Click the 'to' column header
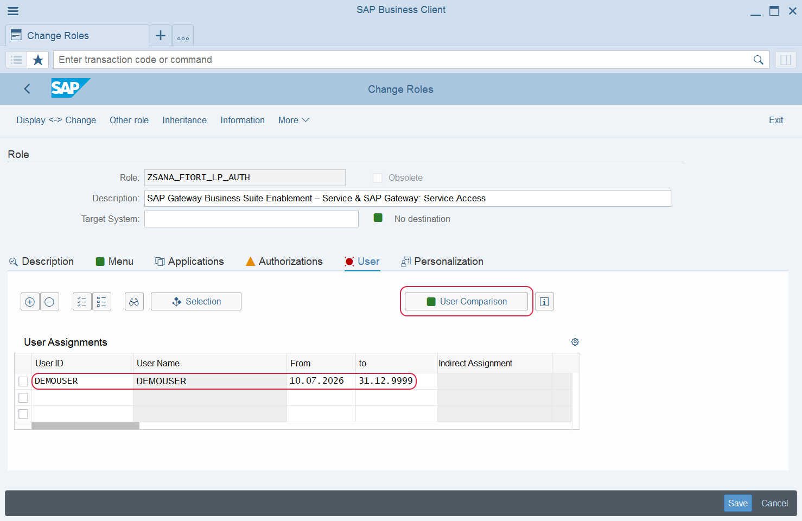 point(397,363)
